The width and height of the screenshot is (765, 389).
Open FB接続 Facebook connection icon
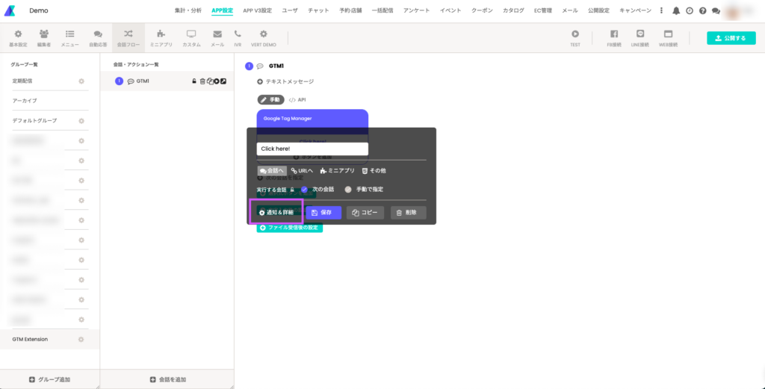(x=614, y=34)
